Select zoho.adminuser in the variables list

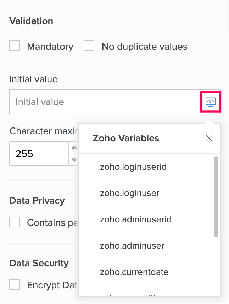click(x=132, y=246)
